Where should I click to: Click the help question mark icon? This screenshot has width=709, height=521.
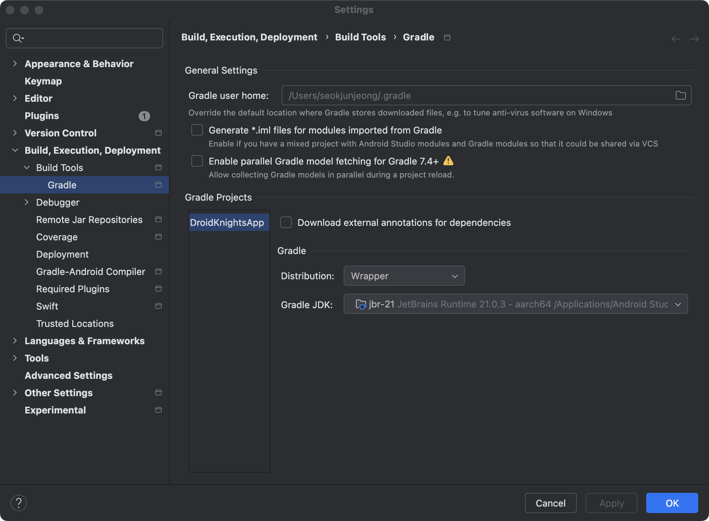(19, 503)
